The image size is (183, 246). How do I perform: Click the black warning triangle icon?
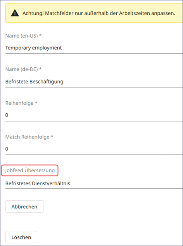click(x=15, y=13)
